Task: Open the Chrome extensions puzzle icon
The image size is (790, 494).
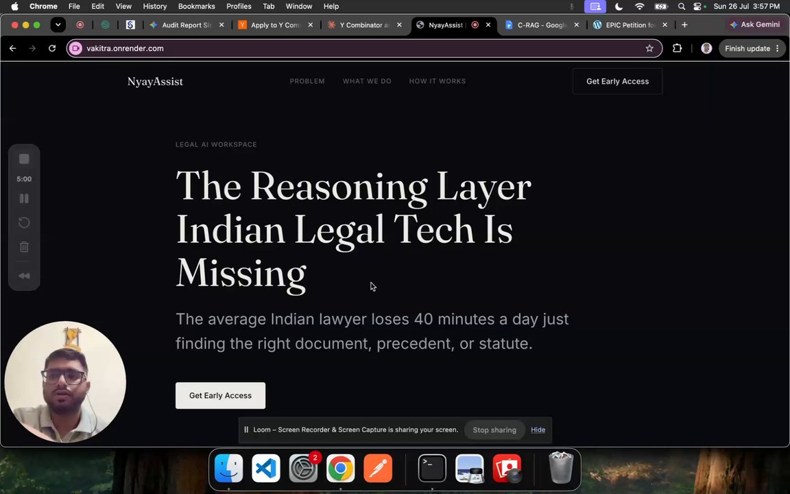Action: (x=677, y=49)
